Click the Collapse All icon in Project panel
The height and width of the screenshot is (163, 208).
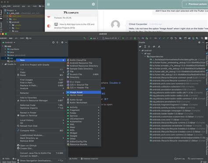click(57, 43)
